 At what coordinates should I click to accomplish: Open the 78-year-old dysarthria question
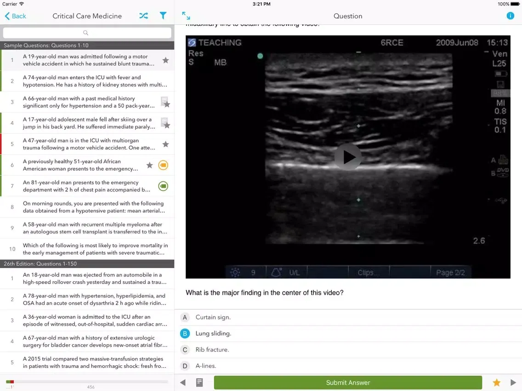(87, 300)
